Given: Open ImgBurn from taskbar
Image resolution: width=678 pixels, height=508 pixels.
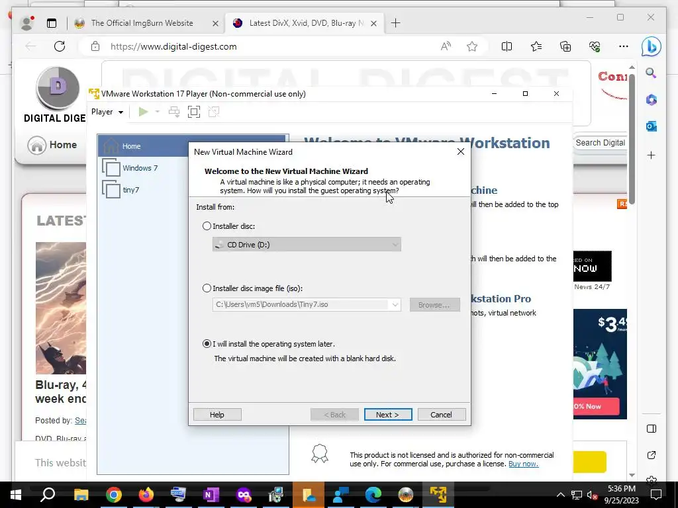Looking at the screenshot, I should click(406, 495).
